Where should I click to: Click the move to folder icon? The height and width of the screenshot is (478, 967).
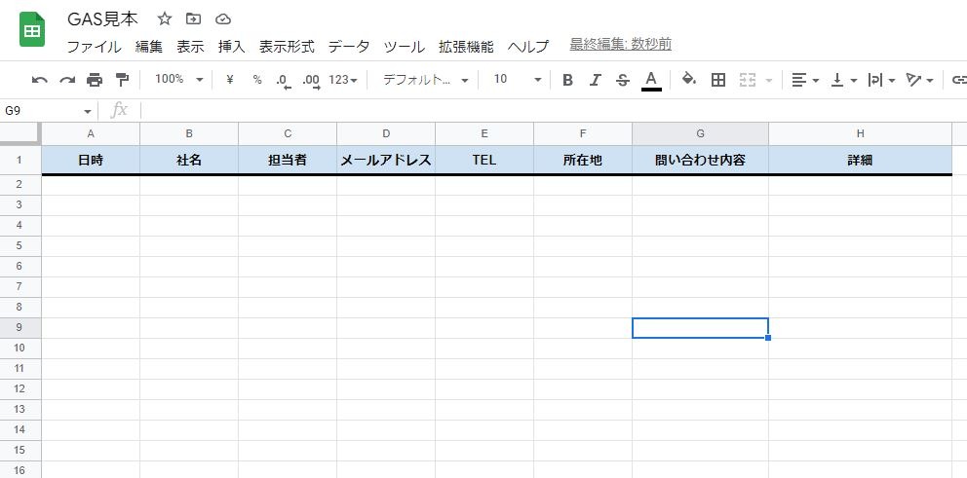coord(194,19)
